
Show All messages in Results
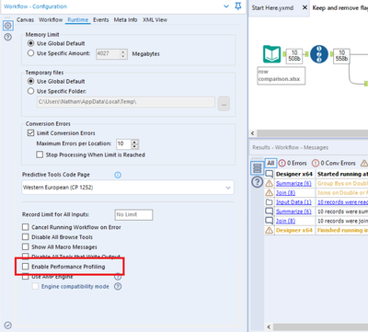click(270, 163)
